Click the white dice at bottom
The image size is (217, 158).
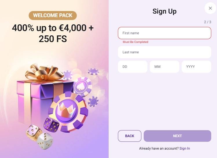click(45, 141)
